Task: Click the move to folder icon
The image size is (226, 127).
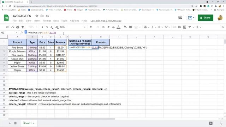Action: click(x=42, y=16)
